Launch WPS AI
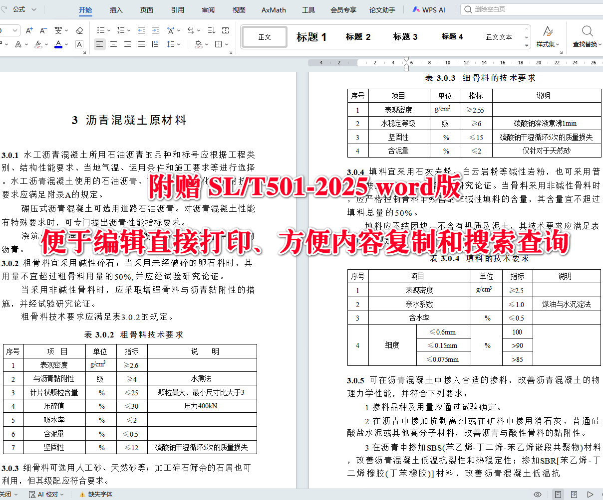Screen dimensions: 603x500 pos(429,10)
